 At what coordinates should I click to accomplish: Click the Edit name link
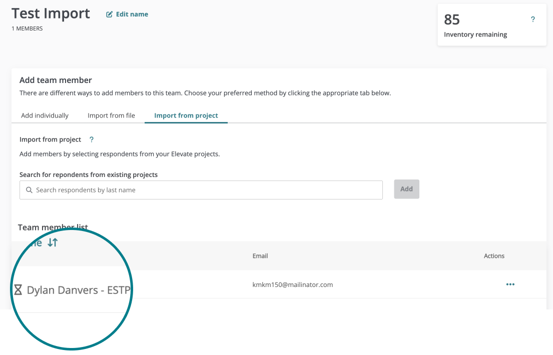point(127,14)
